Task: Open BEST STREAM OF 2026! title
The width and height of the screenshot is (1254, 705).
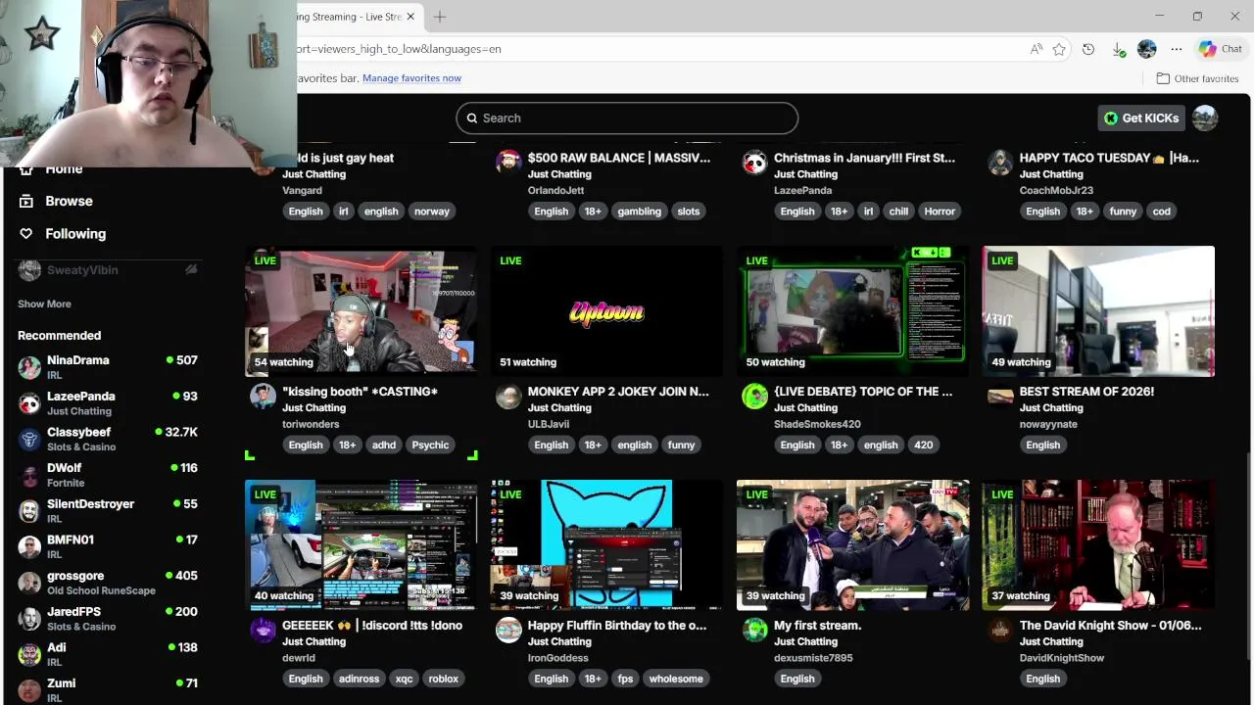Action: tap(1086, 392)
